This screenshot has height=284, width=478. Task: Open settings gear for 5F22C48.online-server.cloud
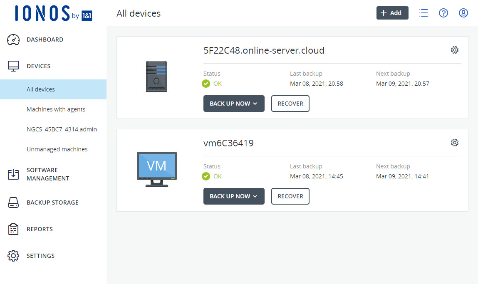pos(455,50)
